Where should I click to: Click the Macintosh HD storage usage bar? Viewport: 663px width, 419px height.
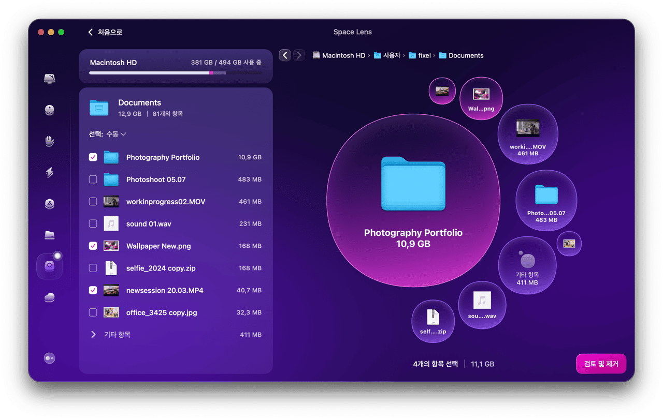point(175,73)
